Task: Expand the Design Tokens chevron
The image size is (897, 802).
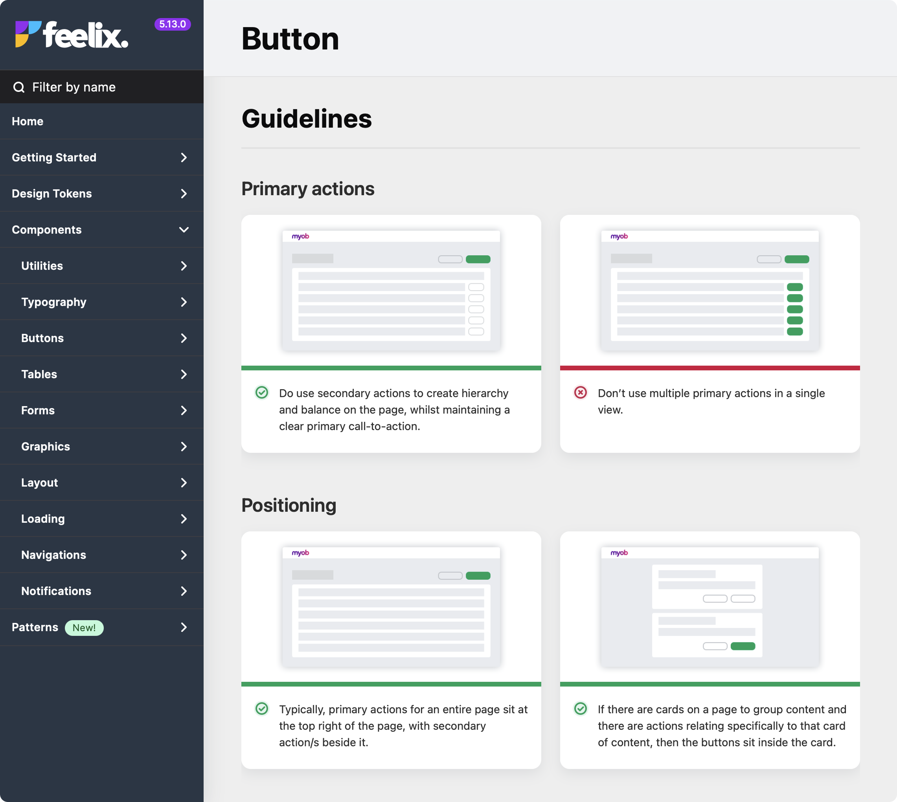Action: point(184,194)
